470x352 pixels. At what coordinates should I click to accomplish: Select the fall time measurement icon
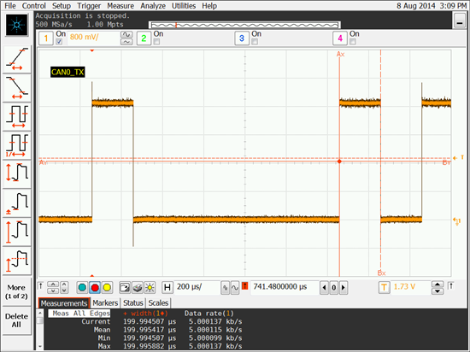[17, 87]
